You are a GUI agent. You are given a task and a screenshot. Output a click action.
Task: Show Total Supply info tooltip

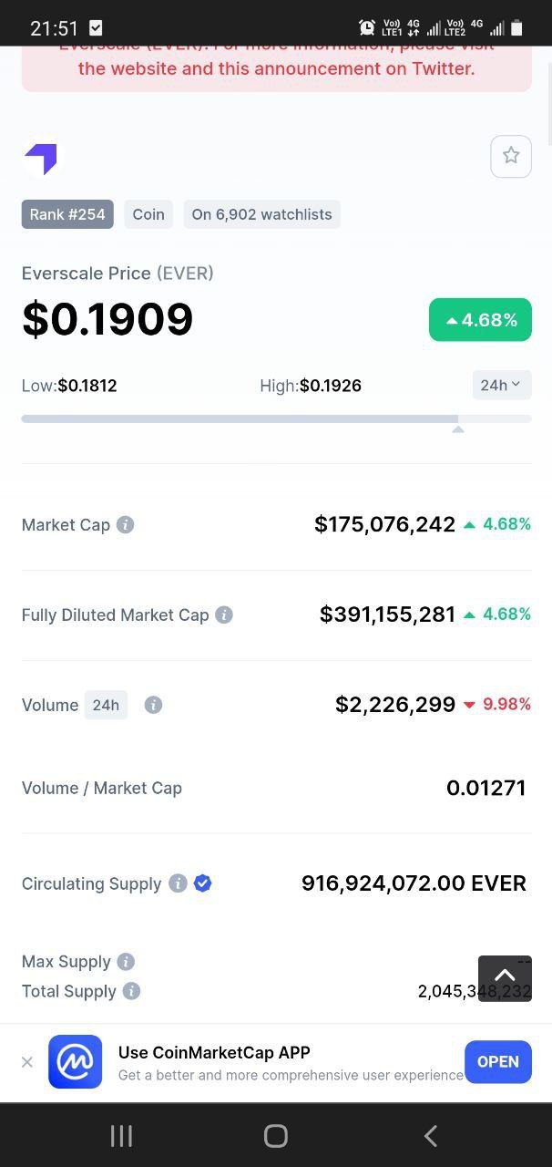click(x=132, y=991)
